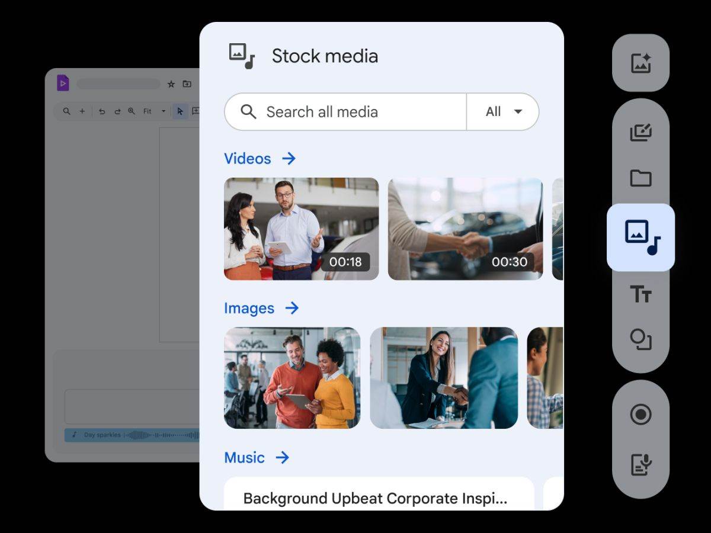
Task: Open the AI image generation sidebar tool
Action: (640, 63)
